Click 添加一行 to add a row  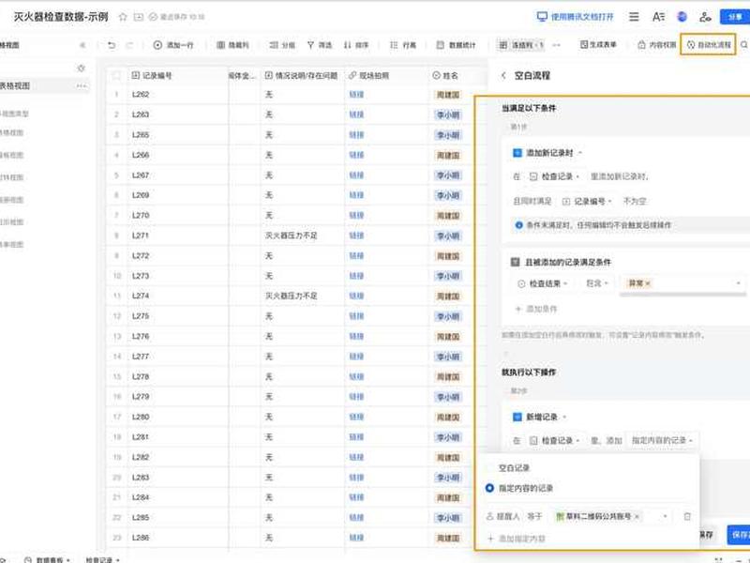click(x=173, y=45)
